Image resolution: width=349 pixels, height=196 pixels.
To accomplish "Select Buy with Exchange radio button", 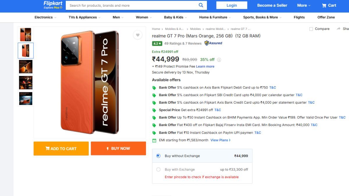I will [159, 170].
